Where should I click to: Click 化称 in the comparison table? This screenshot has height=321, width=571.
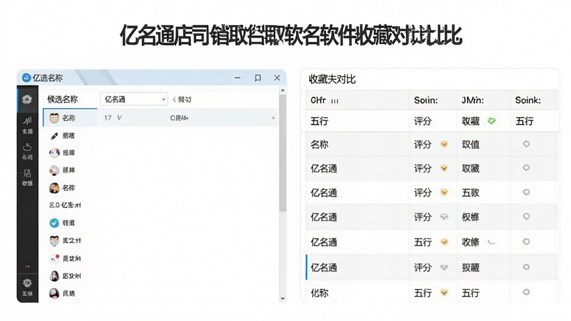[x=320, y=293]
